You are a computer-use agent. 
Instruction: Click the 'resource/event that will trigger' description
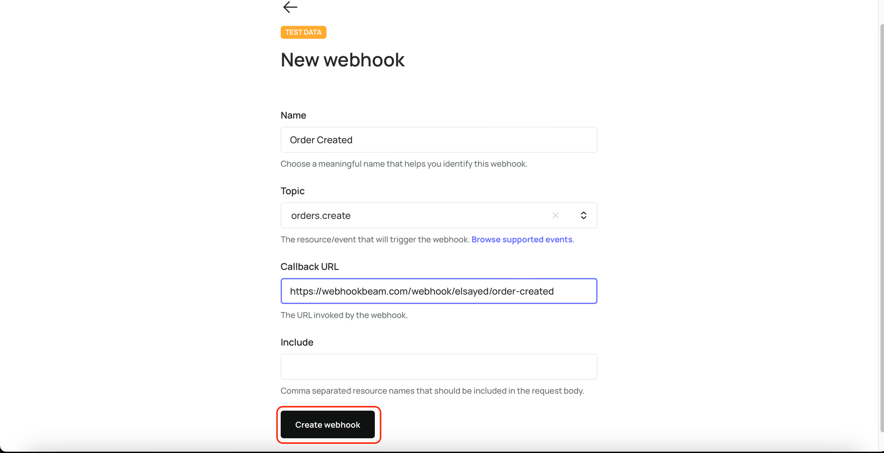[x=375, y=240]
